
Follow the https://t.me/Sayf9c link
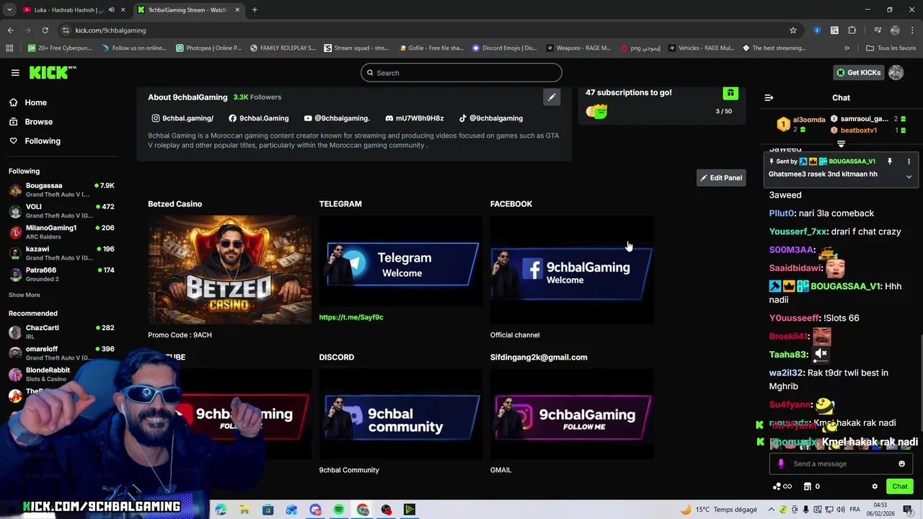point(351,317)
